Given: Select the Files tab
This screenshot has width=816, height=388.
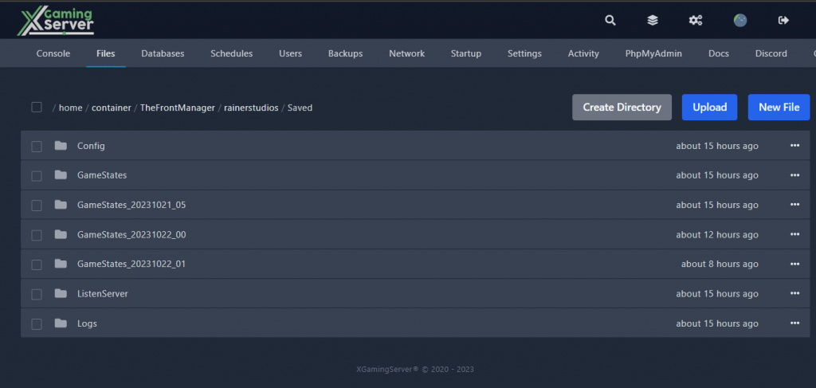Looking at the screenshot, I should click(x=106, y=53).
